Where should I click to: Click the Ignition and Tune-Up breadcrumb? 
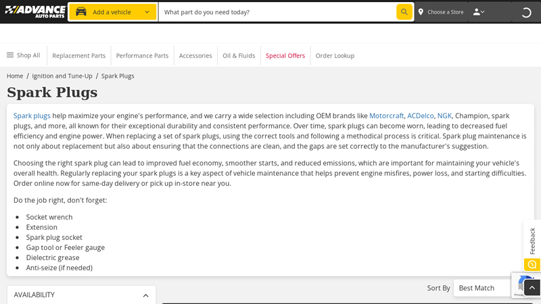(62, 76)
